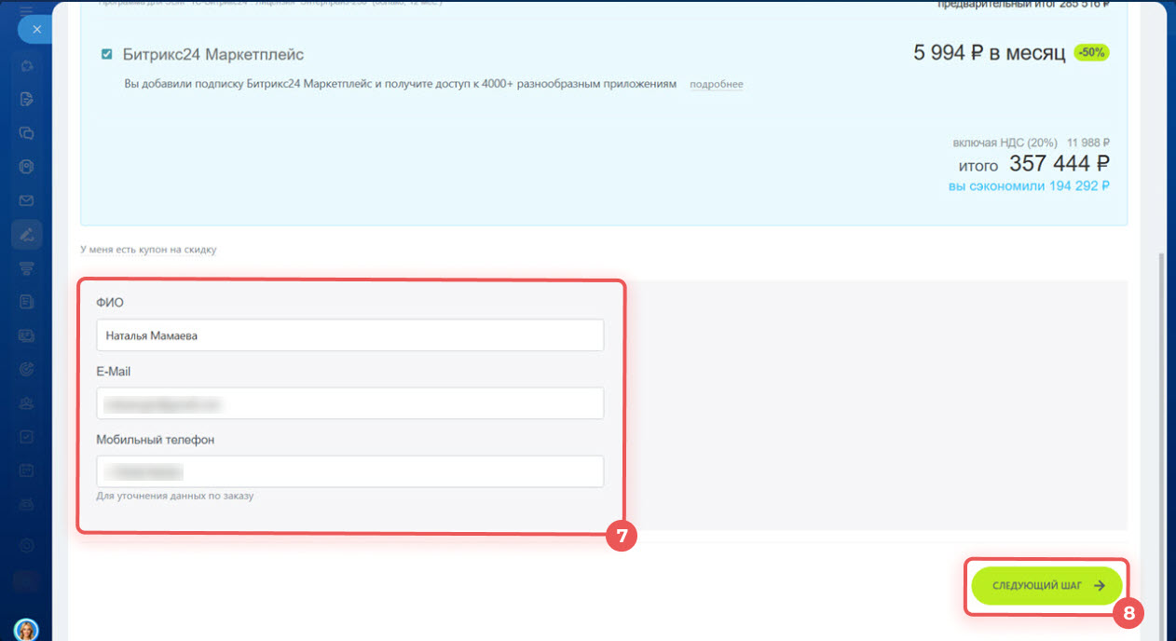Open the clock history icon in sidebar

click(26, 546)
